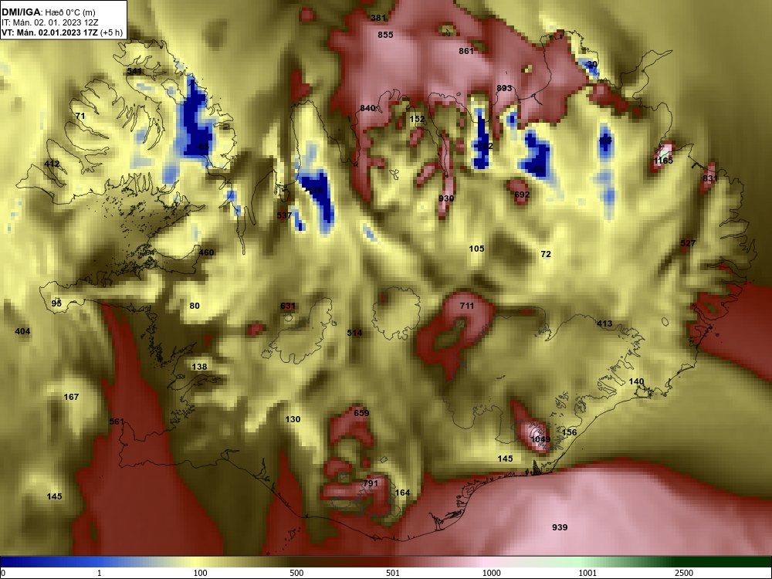Click the 156 value label
This screenshot has width=772, height=579.
click(x=569, y=432)
